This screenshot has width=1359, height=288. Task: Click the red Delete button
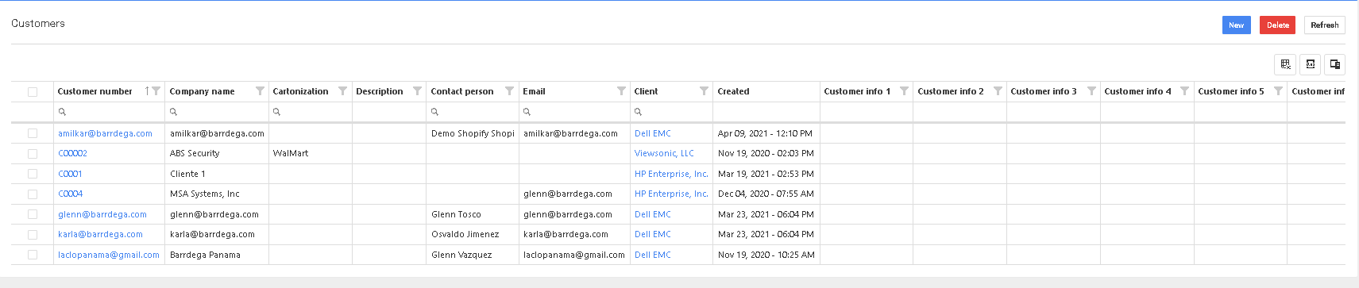(1277, 25)
